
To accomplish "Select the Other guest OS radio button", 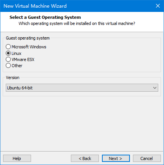I will point(8,66).
